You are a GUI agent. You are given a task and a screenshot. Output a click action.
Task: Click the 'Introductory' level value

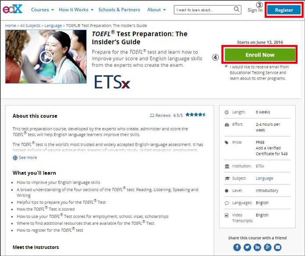pyautogui.click(x=267, y=191)
